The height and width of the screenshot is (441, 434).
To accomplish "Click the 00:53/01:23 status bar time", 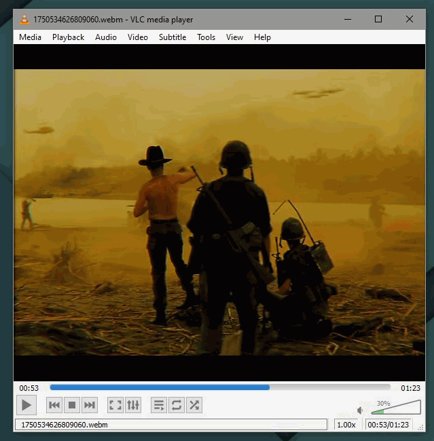I will [x=388, y=425].
